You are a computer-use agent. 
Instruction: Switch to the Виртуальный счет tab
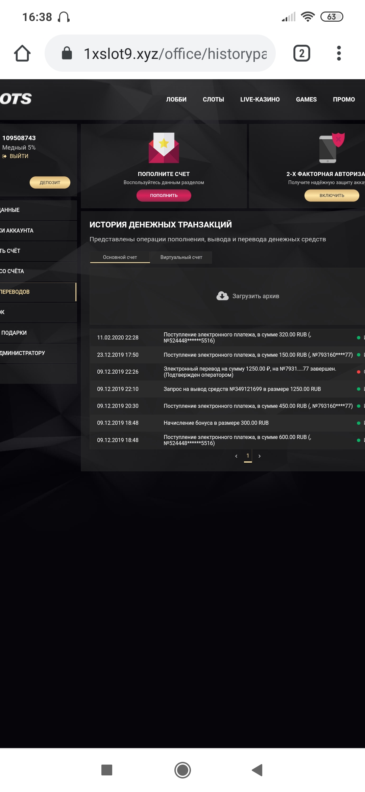point(181,257)
